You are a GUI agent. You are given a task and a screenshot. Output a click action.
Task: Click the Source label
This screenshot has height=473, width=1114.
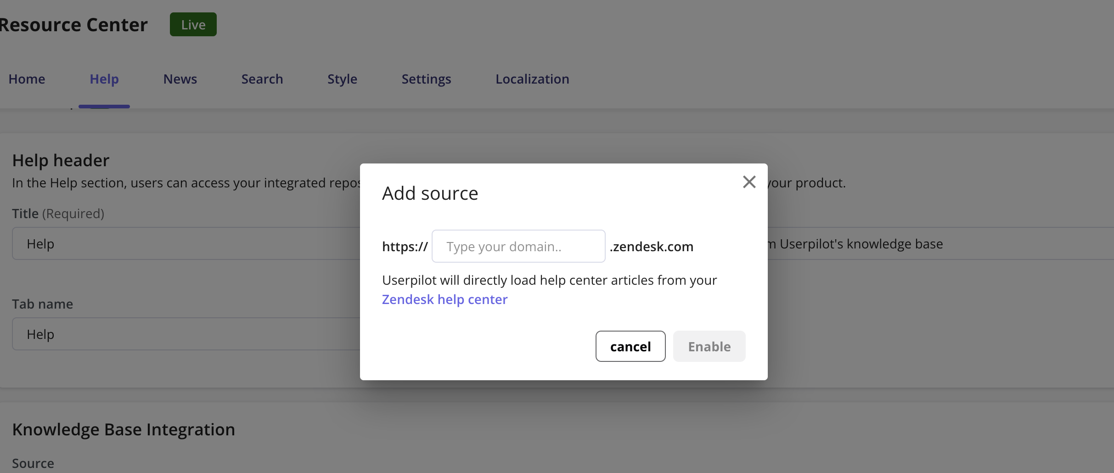(x=33, y=463)
